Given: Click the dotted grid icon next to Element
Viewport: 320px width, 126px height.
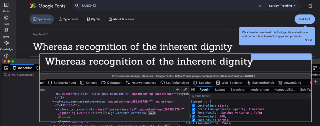Looking at the screenshot, I should pyautogui.click(x=206, y=101).
